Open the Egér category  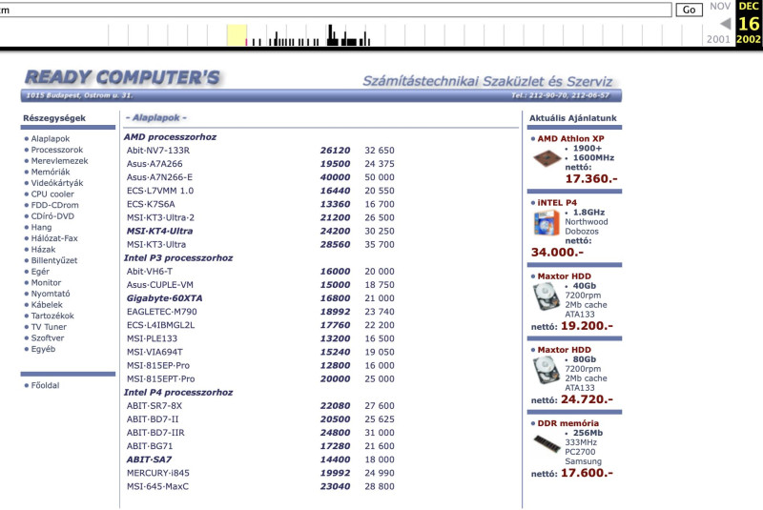(x=40, y=272)
